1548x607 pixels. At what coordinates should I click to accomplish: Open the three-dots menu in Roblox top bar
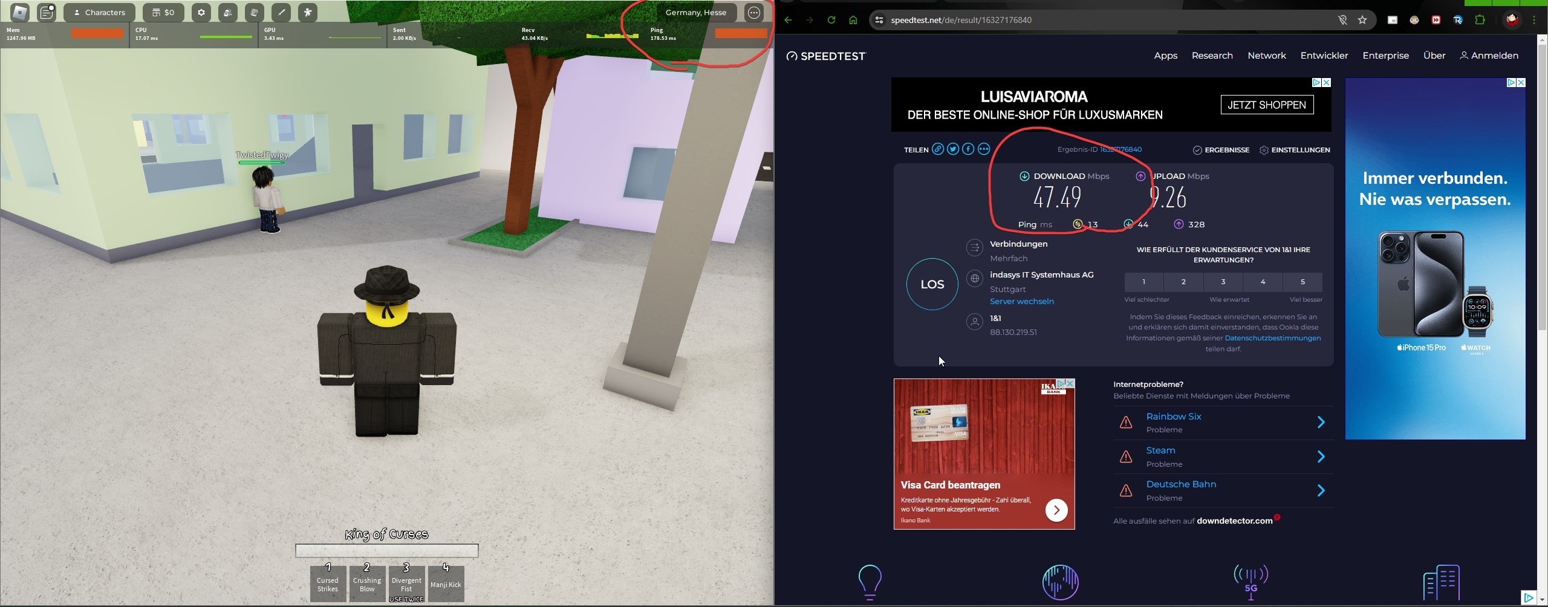(754, 12)
